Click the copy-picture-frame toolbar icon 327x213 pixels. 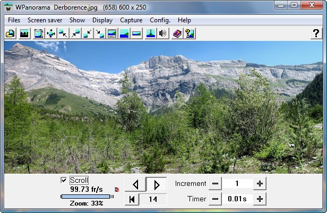pyautogui.click(x=39, y=33)
